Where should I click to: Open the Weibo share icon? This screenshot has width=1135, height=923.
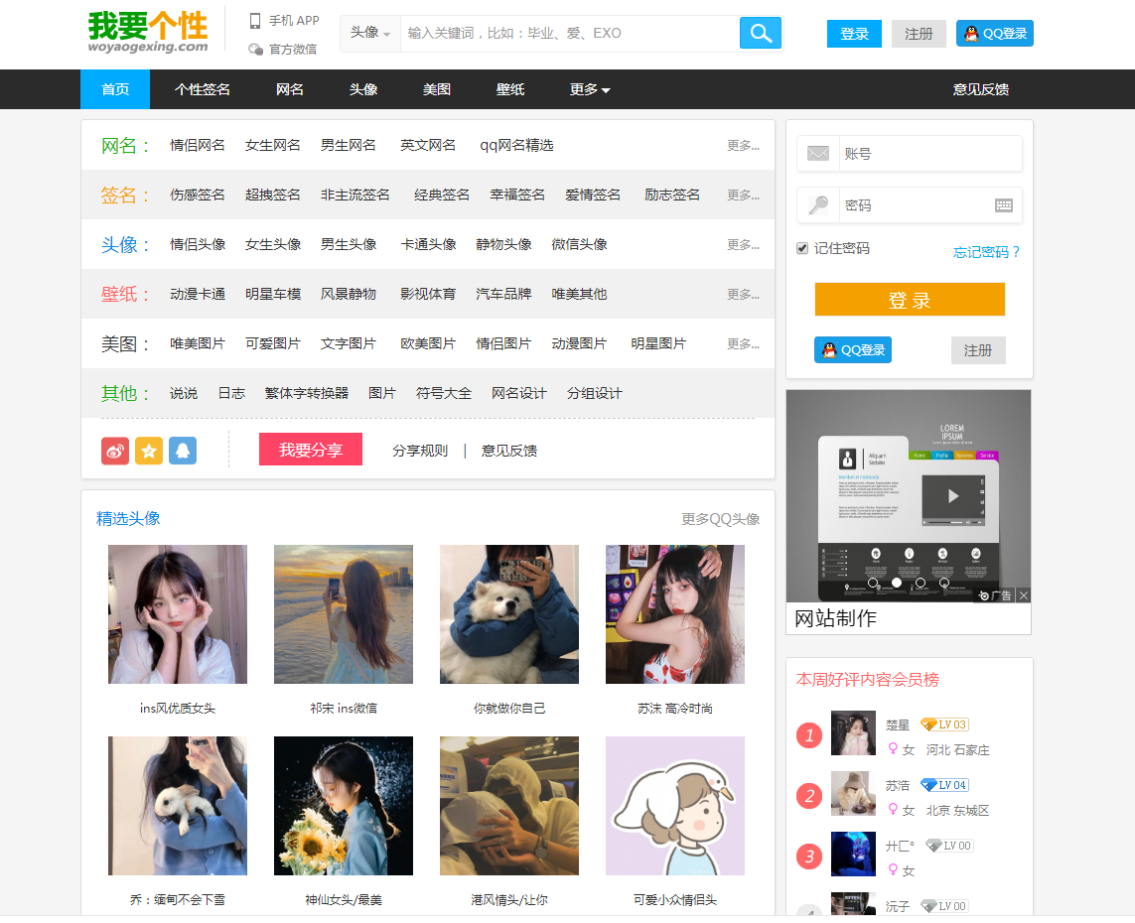coord(115,451)
